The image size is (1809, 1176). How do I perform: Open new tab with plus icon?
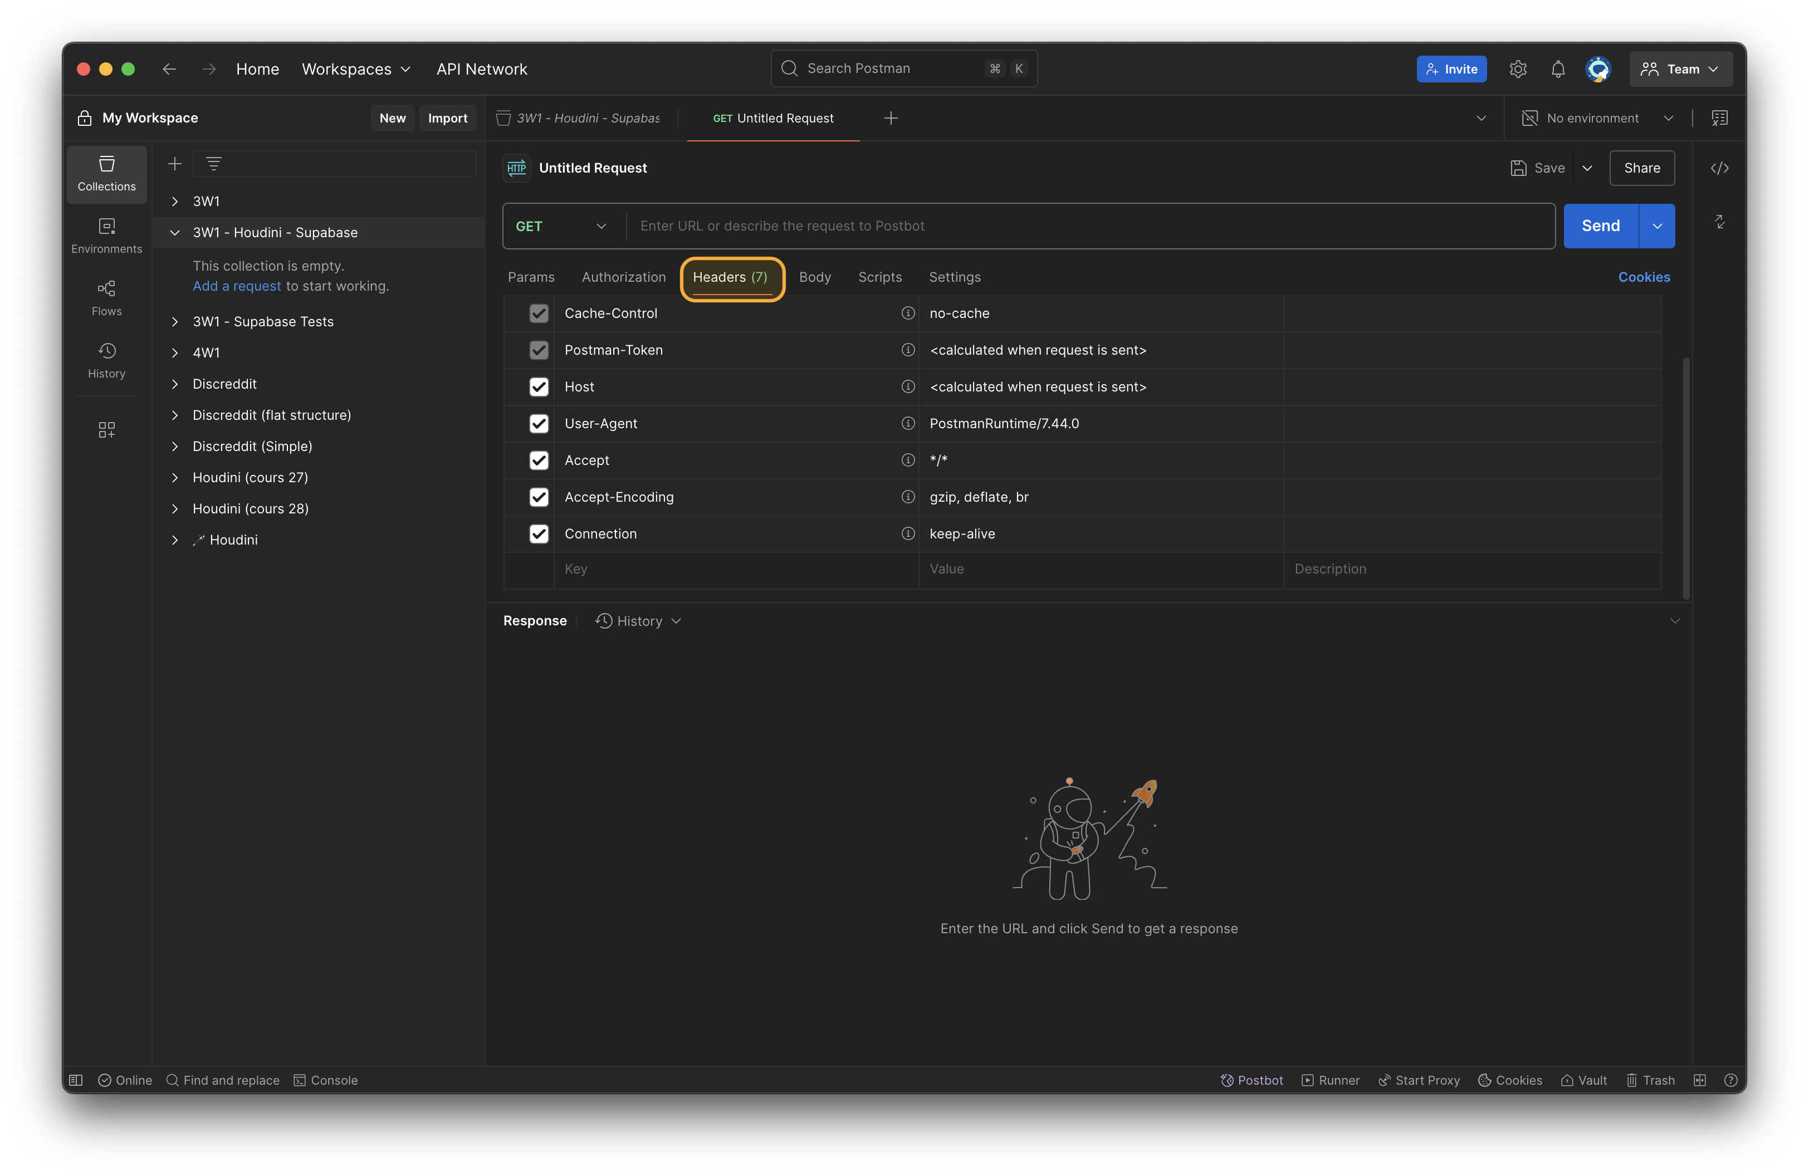(x=892, y=117)
